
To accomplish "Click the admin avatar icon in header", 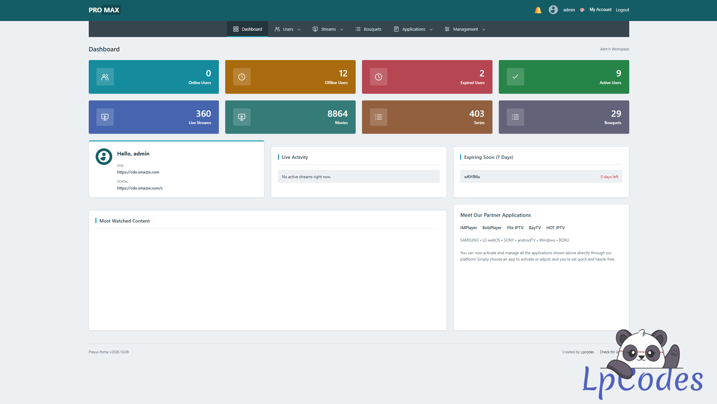I will [553, 10].
